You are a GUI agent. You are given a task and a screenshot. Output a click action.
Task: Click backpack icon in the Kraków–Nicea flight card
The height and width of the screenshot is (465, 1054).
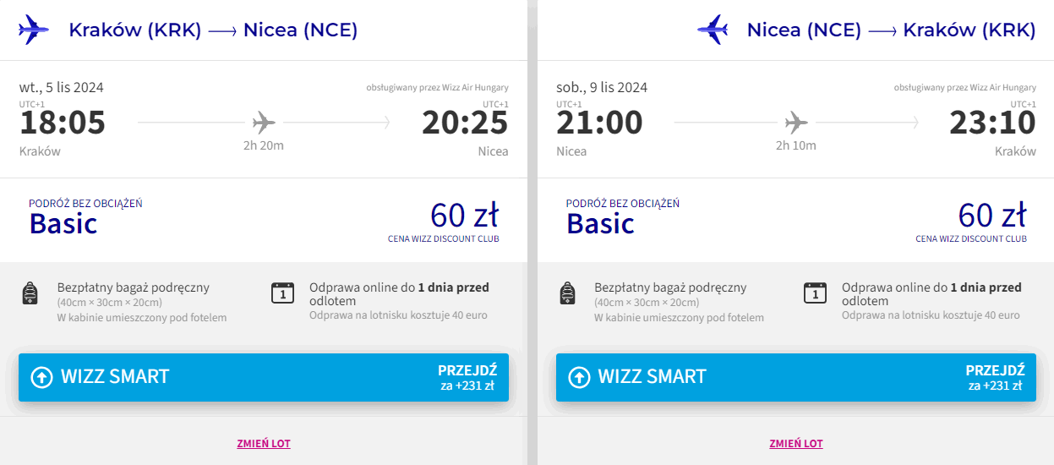pyautogui.click(x=30, y=293)
